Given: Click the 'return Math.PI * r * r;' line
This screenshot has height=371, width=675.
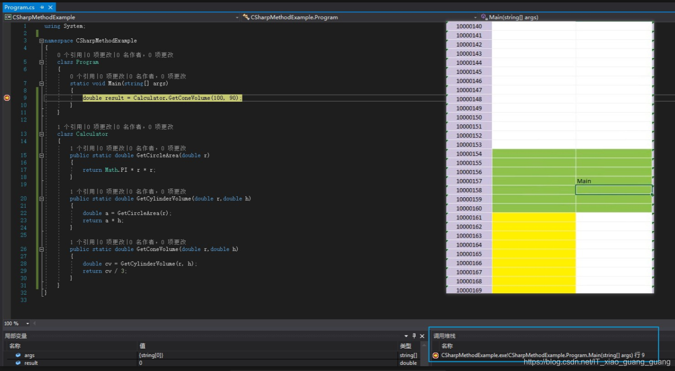Looking at the screenshot, I should [119, 170].
